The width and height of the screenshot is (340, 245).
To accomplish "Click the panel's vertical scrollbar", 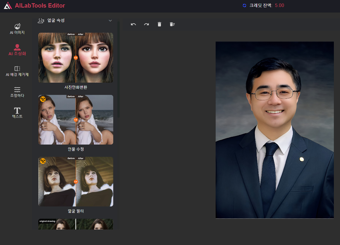I will tap(119, 69).
